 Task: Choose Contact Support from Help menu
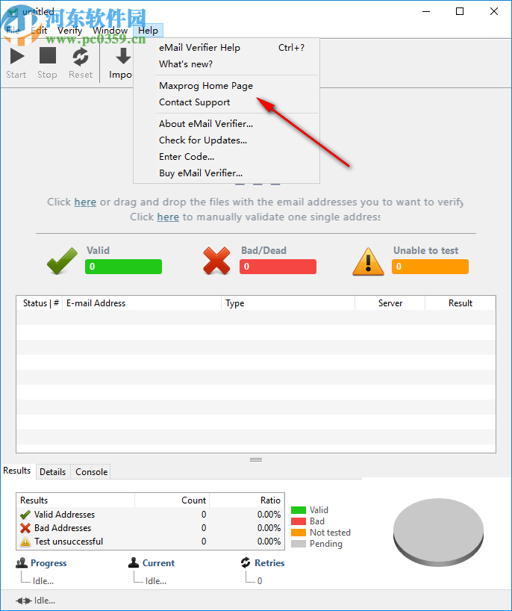click(227, 102)
